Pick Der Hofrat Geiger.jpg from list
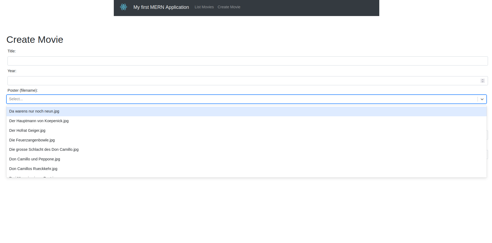 246,130
